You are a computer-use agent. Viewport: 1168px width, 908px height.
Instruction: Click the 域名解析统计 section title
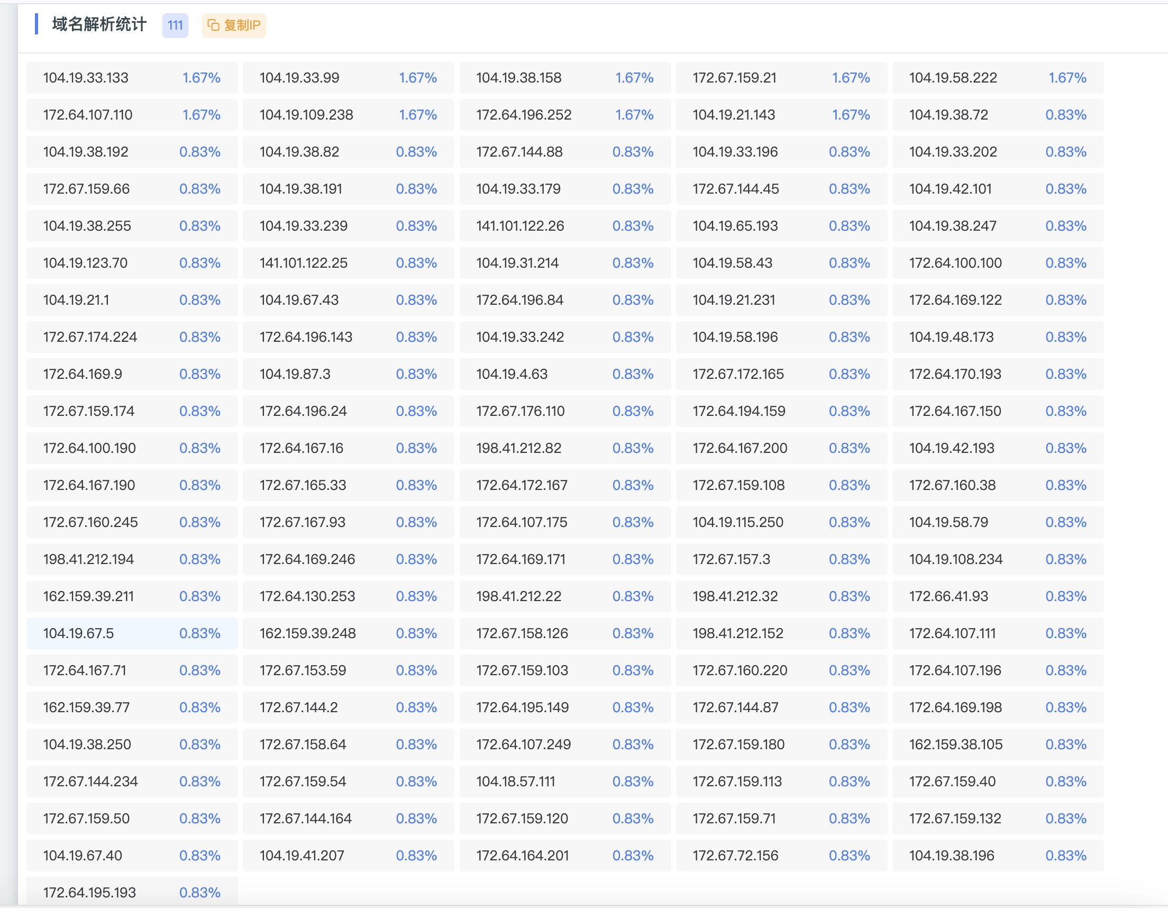click(x=99, y=24)
